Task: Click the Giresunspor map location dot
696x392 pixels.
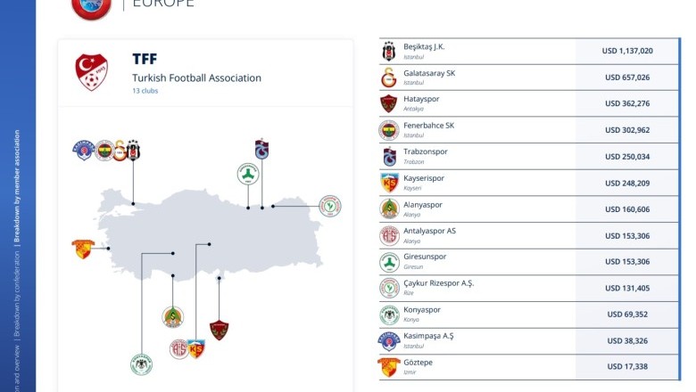Action: 248,208
